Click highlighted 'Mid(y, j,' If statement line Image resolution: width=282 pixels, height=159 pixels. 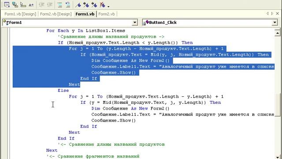click(x=174, y=55)
